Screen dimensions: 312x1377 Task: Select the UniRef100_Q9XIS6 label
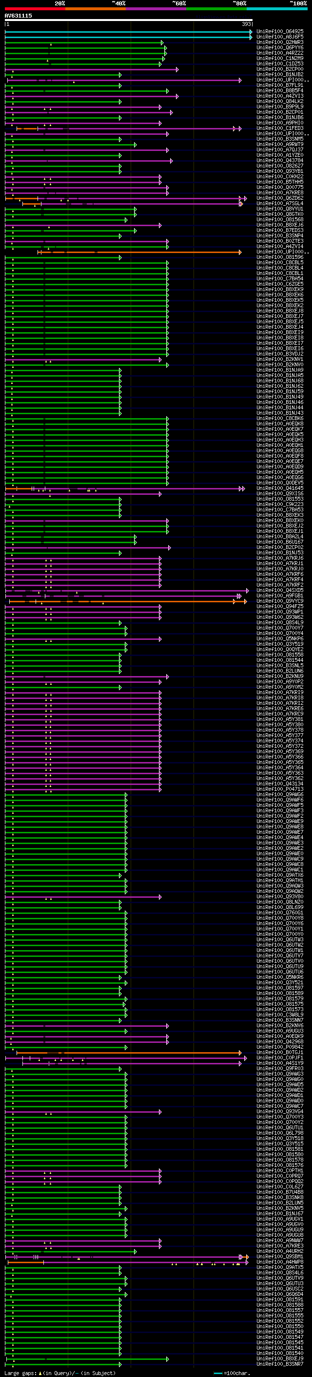click(280, 493)
